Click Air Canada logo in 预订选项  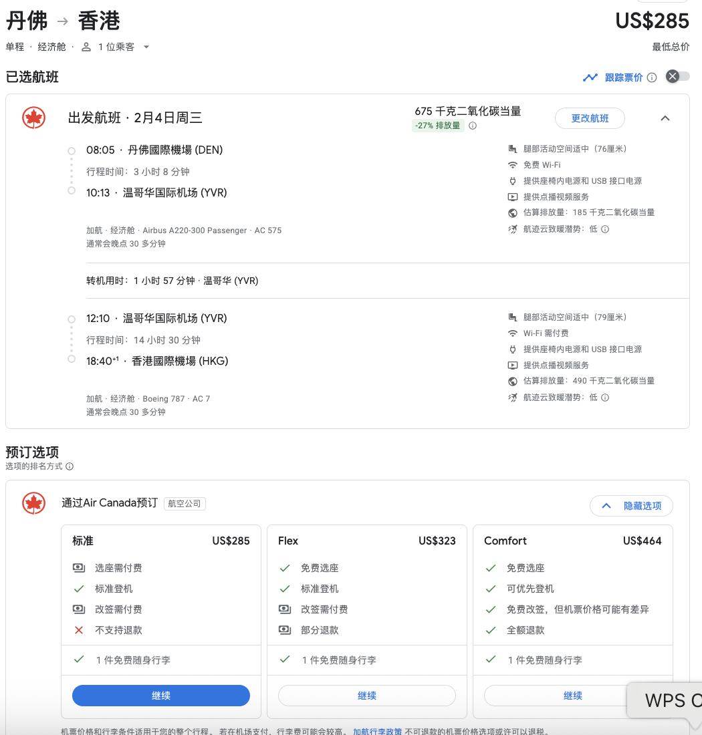(33, 503)
